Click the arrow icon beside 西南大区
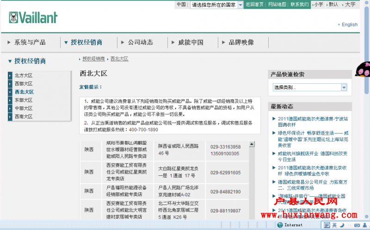 (10, 117)
